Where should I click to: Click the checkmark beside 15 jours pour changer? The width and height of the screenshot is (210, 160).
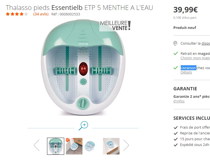(x=175, y=139)
